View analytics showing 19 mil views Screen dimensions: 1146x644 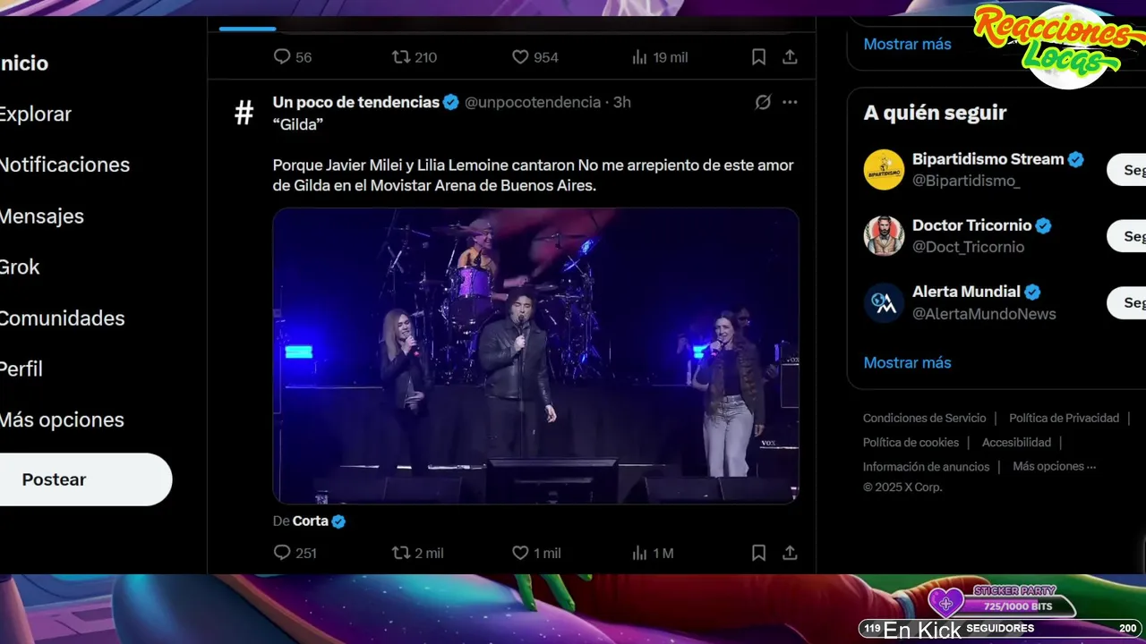pyautogui.click(x=660, y=57)
